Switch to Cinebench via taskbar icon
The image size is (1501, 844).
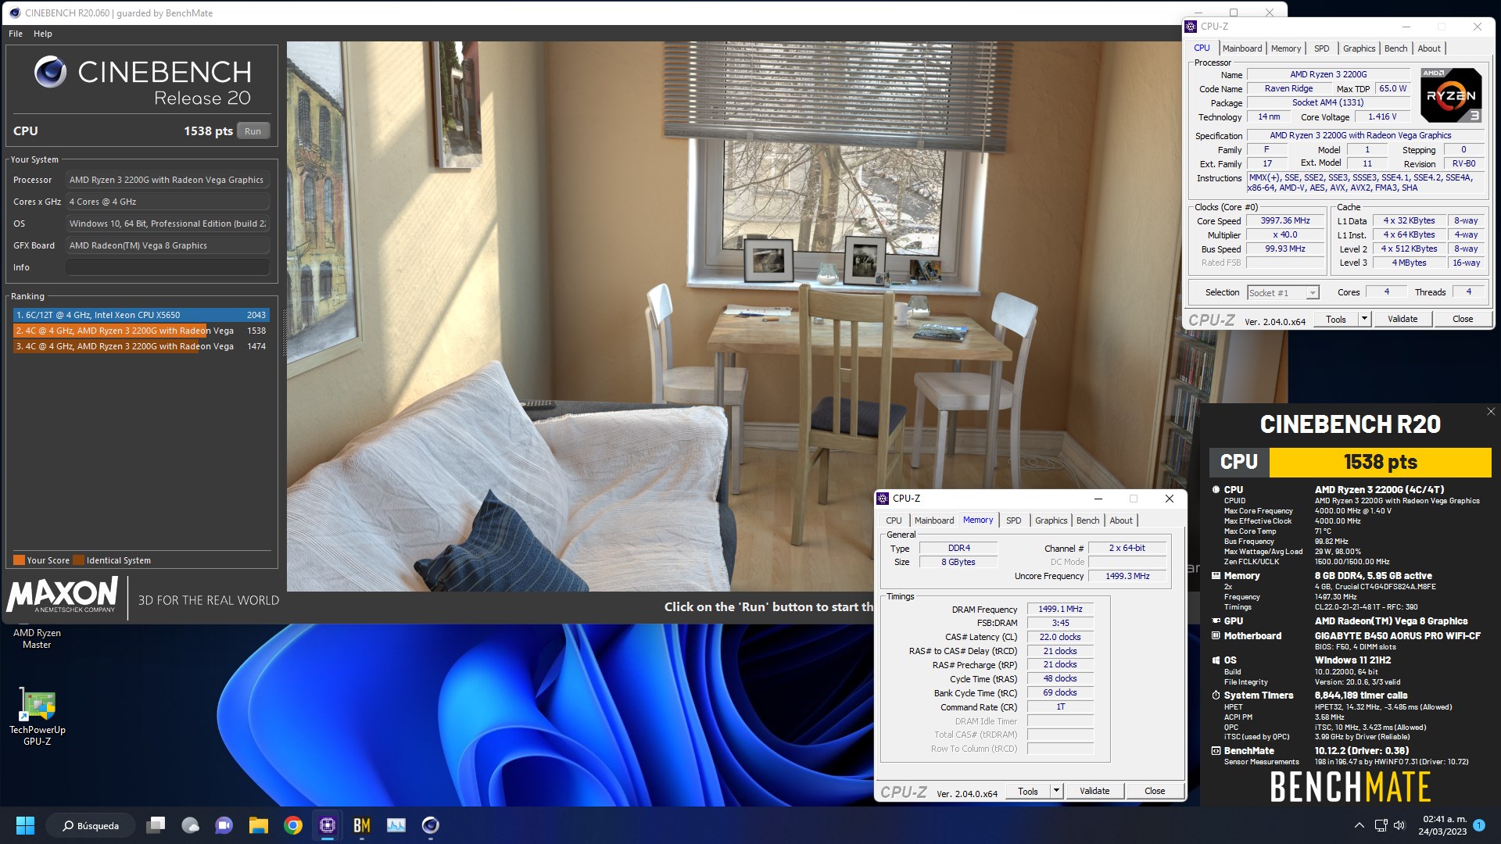(431, 825)
